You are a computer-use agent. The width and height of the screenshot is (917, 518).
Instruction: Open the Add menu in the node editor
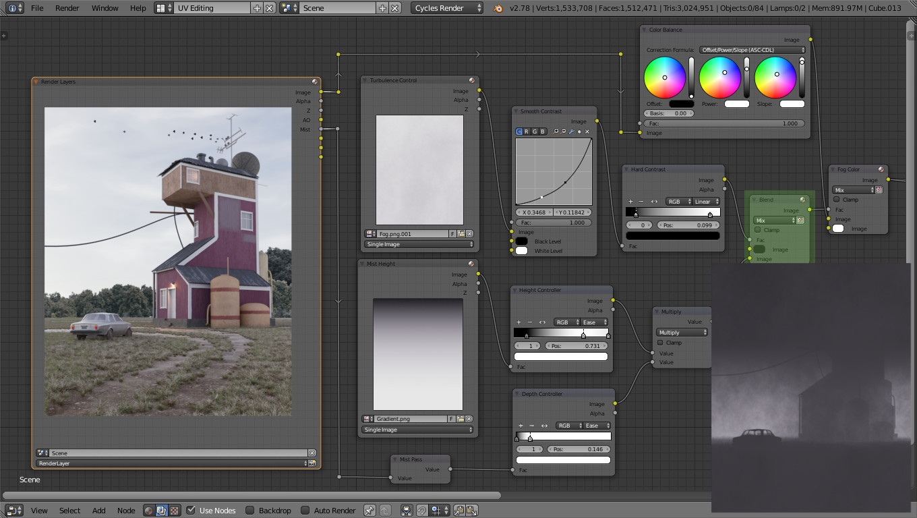point(98,511)
